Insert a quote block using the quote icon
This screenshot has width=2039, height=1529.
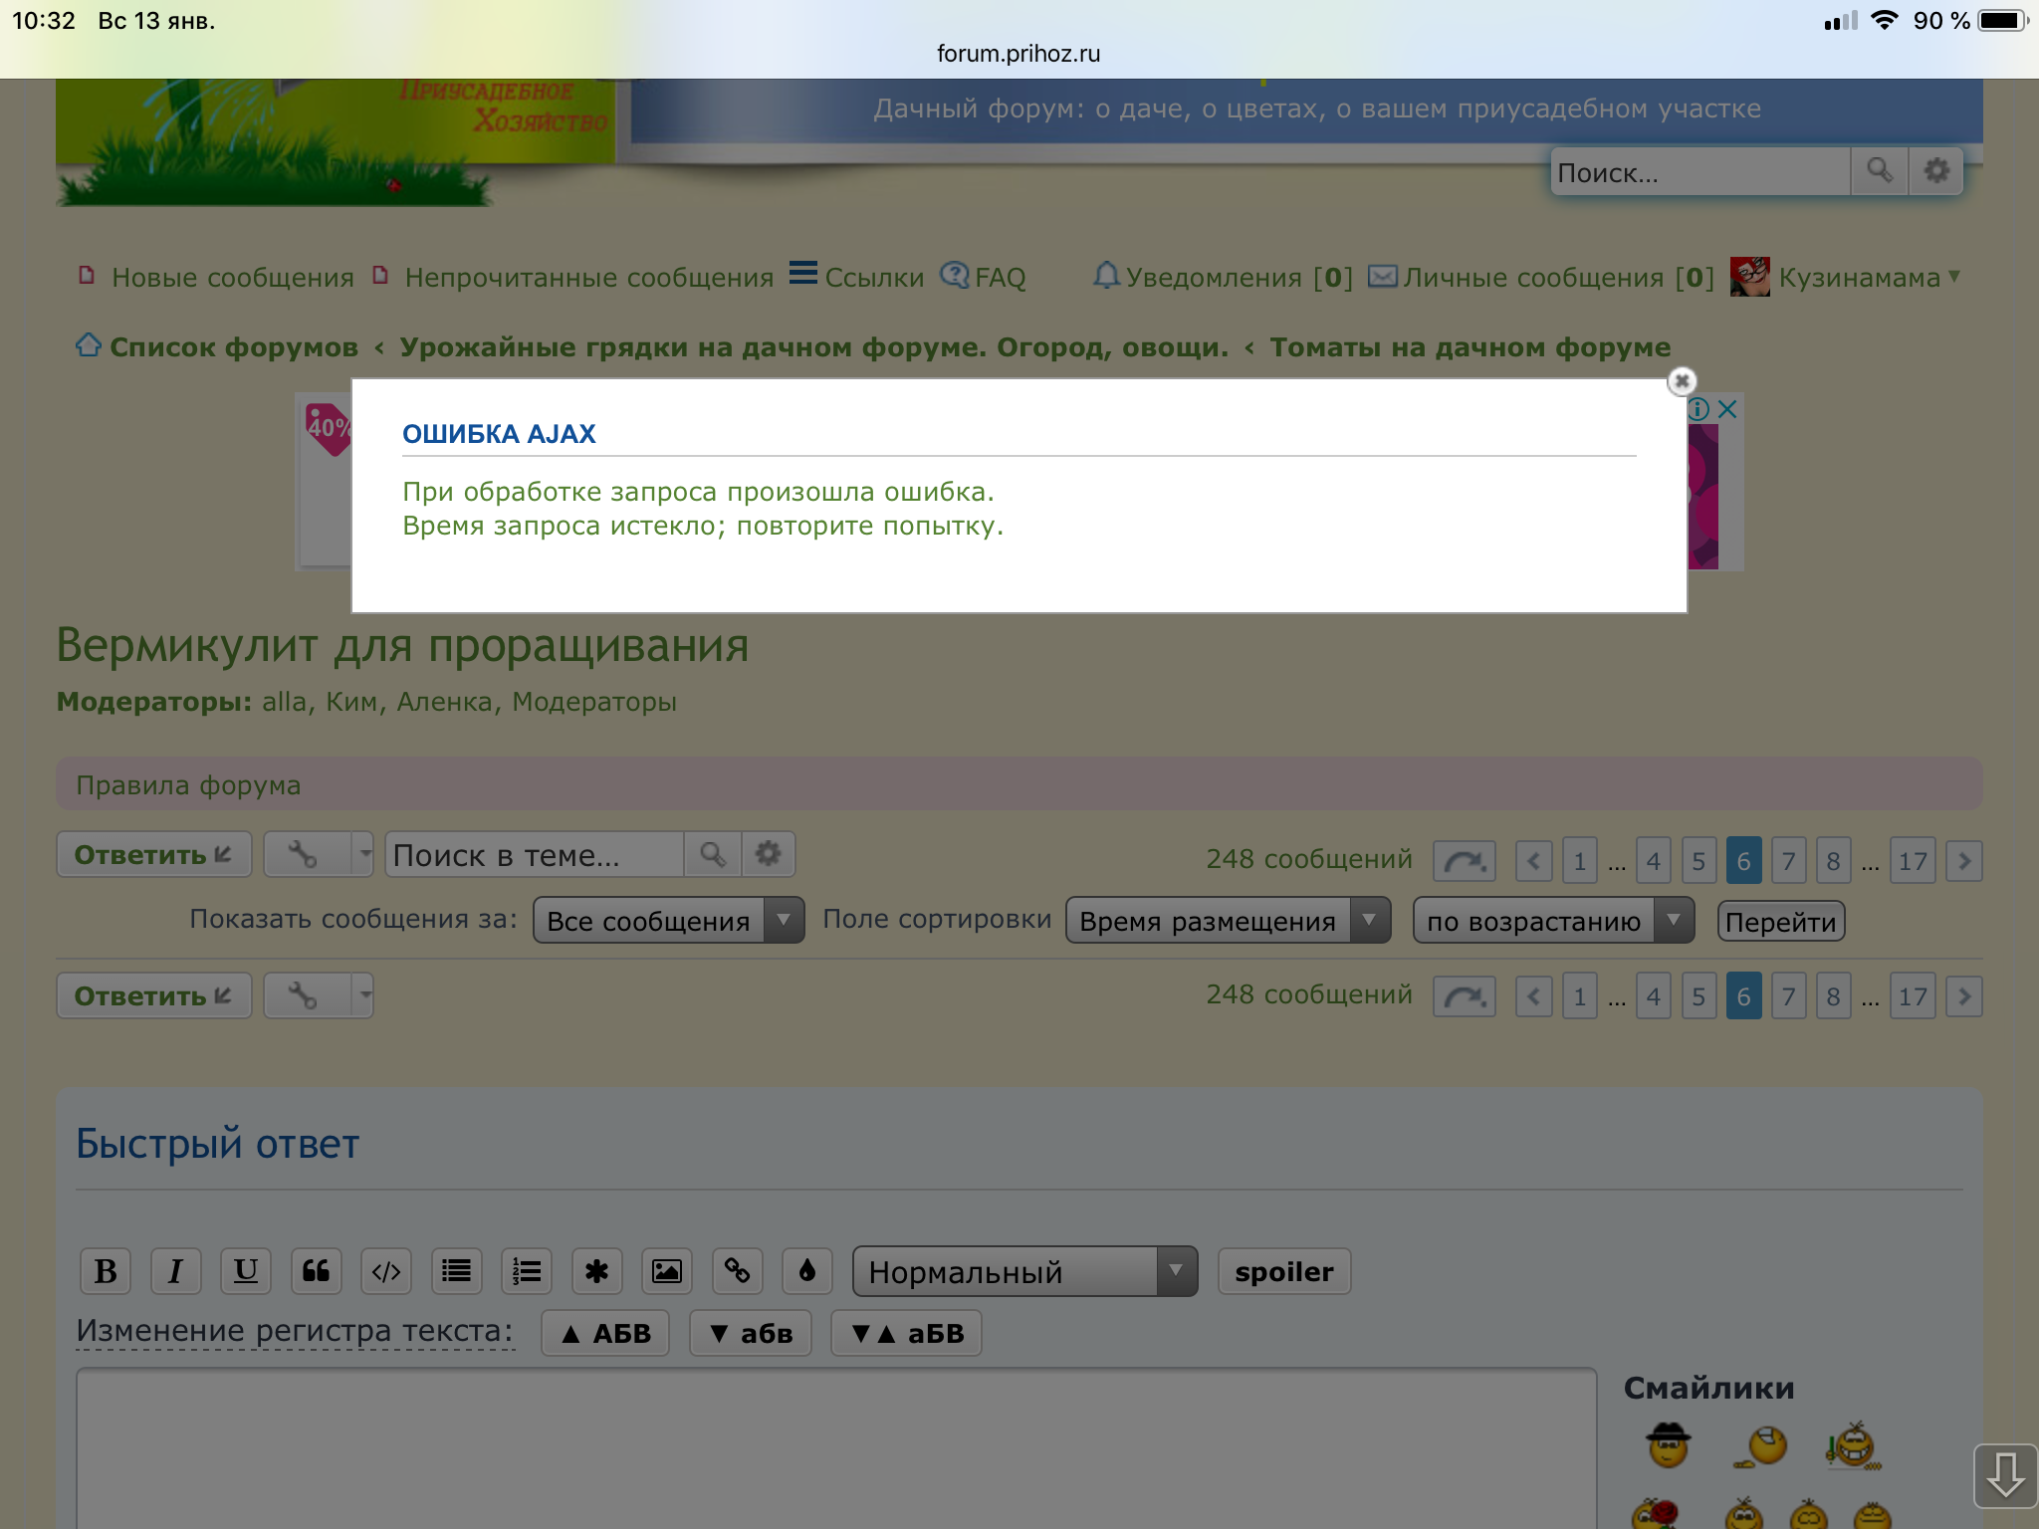coord(316,1271)
